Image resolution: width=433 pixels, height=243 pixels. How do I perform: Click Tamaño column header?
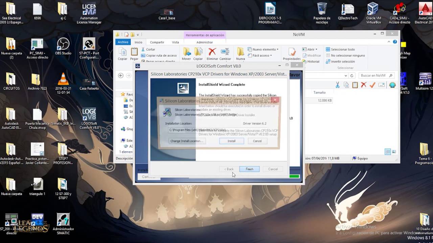(x=319, y=92)
